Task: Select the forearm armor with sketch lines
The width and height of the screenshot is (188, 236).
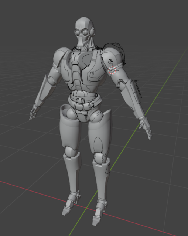Action: tap(132, 97)
